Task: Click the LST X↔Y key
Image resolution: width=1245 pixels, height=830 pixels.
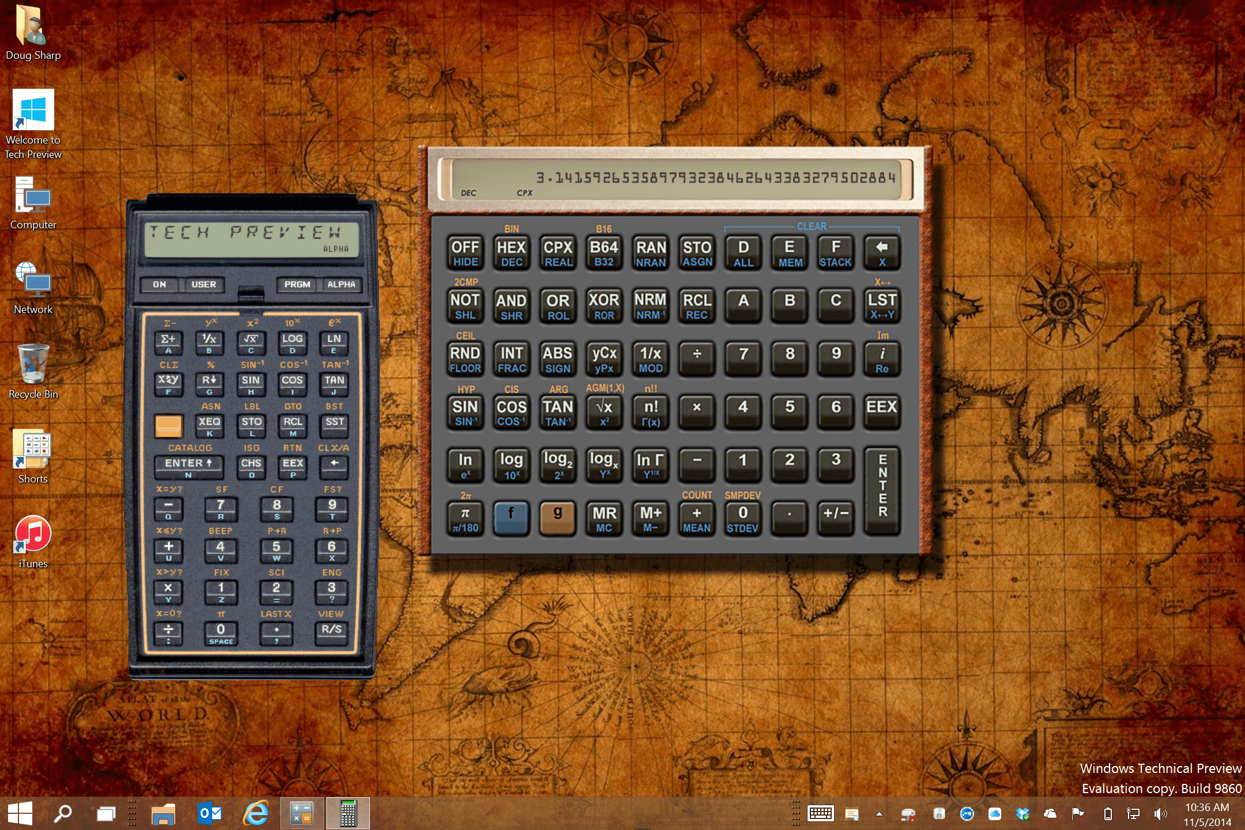Action: pyautogui.click(x=882, y=305)
